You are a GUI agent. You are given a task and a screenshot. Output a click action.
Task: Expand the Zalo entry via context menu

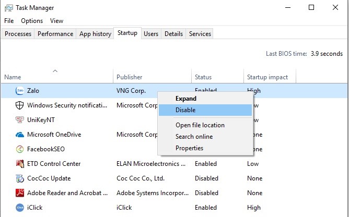tap(185, 99)
